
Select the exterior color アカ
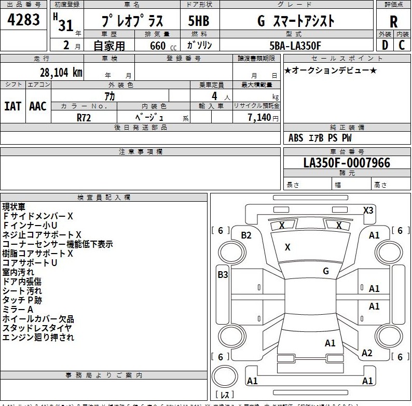point(109,96)
